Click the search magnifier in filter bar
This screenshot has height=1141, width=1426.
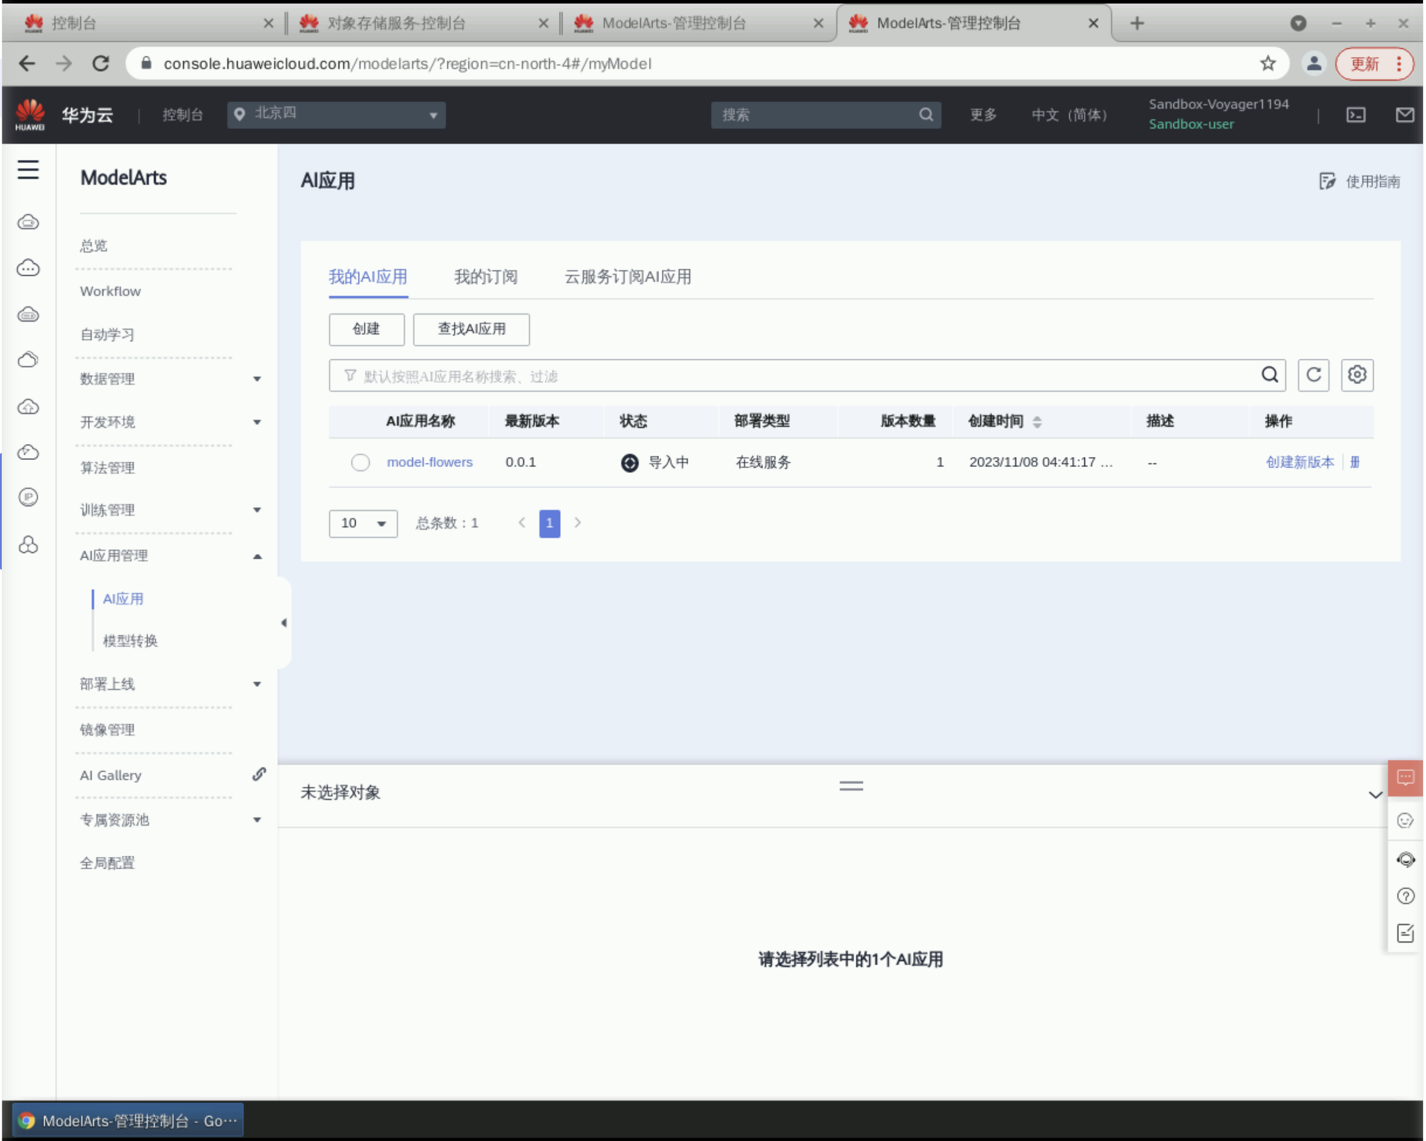pos(1269,375)
